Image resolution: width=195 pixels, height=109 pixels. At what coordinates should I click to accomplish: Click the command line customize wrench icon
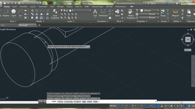[44, 102]
